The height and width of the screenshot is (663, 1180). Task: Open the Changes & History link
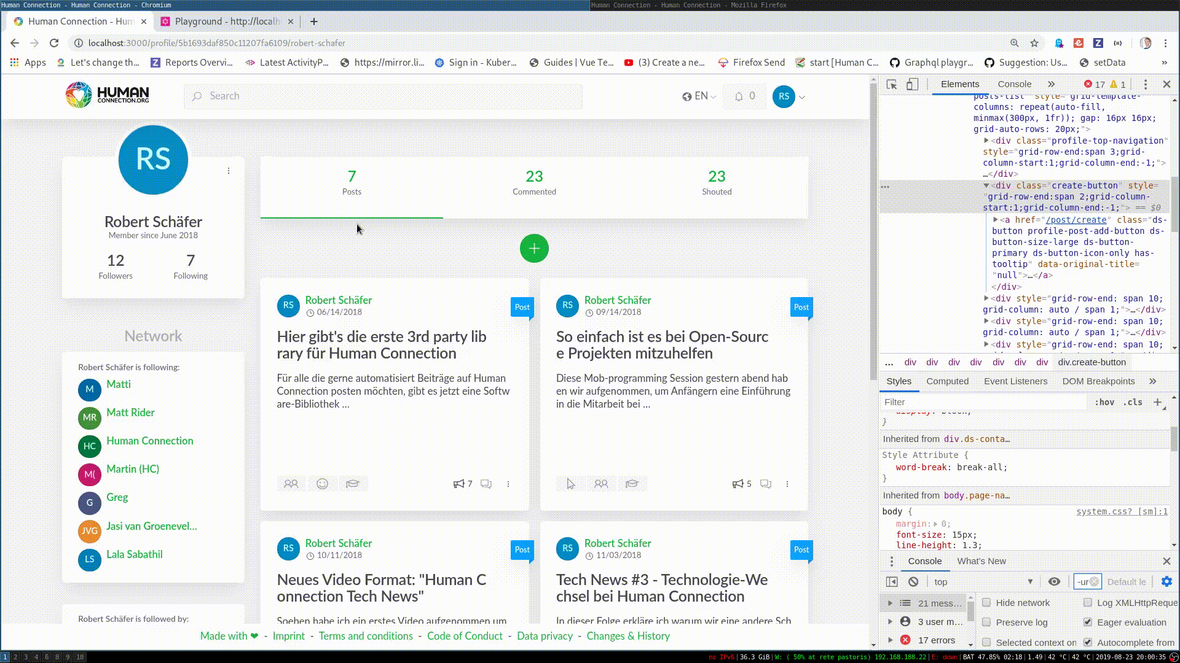coord(628,636)
